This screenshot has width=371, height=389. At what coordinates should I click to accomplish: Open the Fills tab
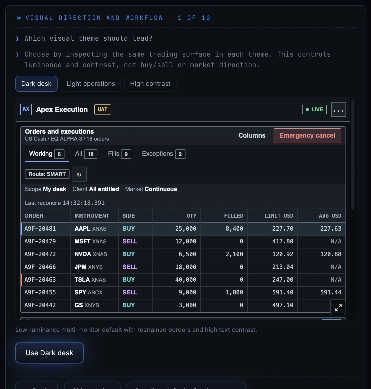[120, 154]
